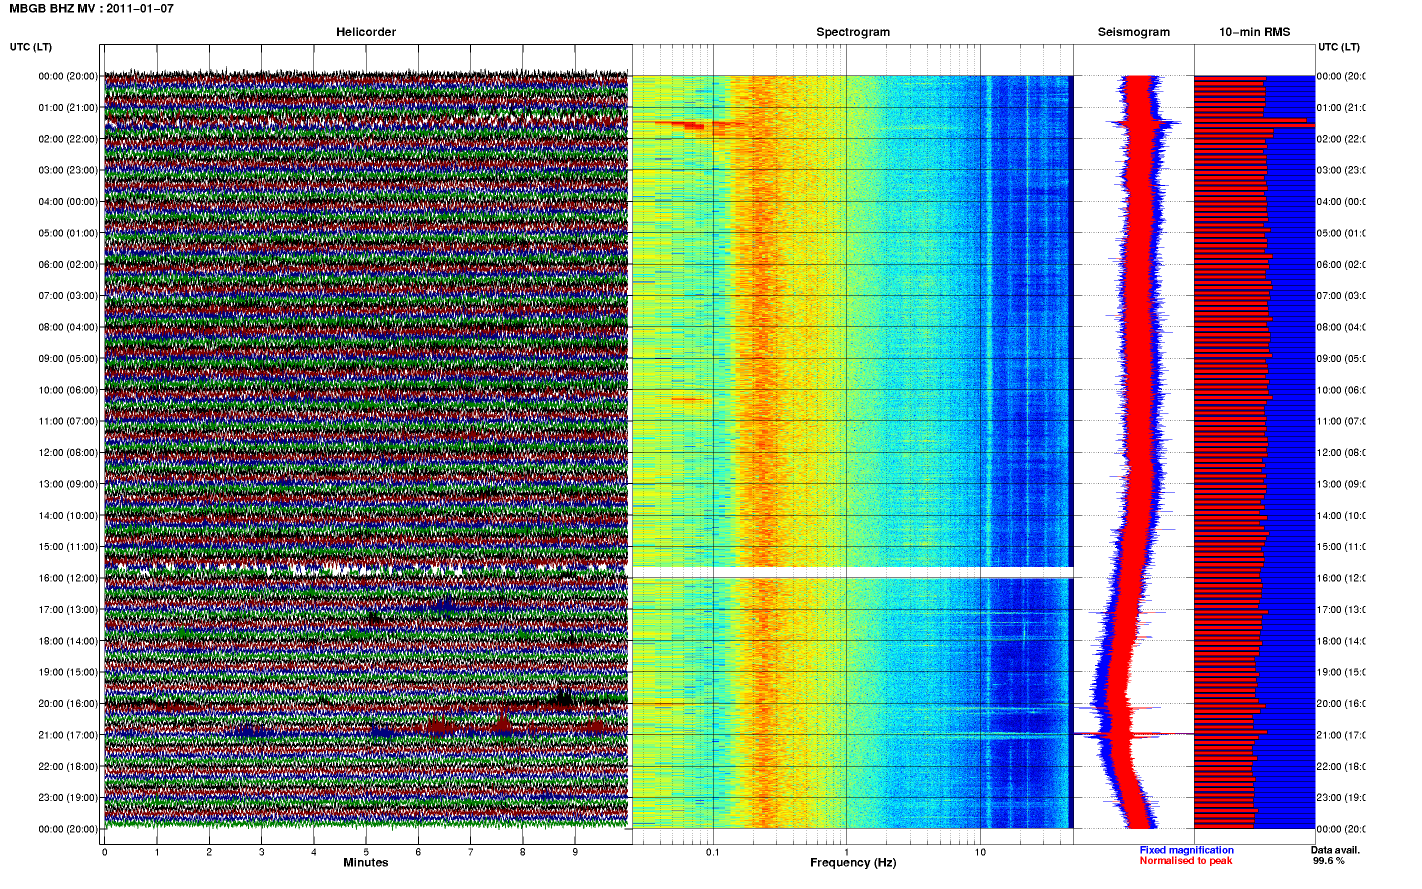
Task: Click left axis time label 23:00 (19:00)
Action: [x=68, y=798]
